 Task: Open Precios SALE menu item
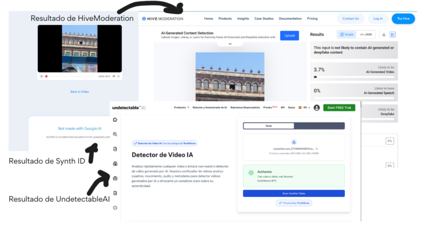[x=270, y=108]
